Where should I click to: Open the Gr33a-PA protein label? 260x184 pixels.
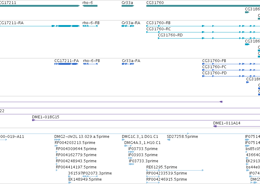[x=131, y=61]
